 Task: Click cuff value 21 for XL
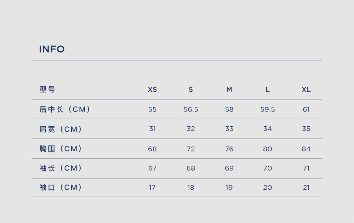point(306,188)
